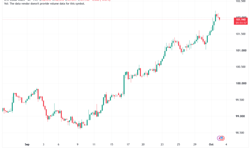Open the purple lightning event marker
The image size is (251, 151).
coord(219,138)
